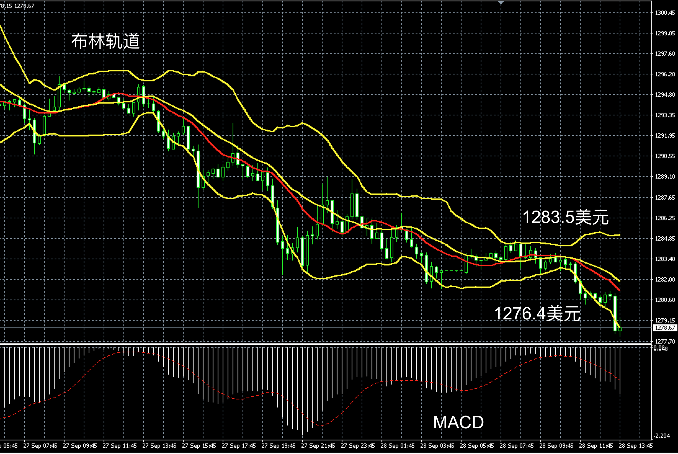Click the OHLC readout at top-left corner

tap(17, 6)
